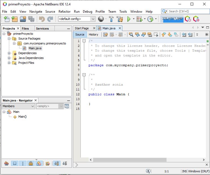Image resolution: width=210 pixels, height=175 pixels.
Task: Click the Shift Line Right icon
Action: coord(190,35)
